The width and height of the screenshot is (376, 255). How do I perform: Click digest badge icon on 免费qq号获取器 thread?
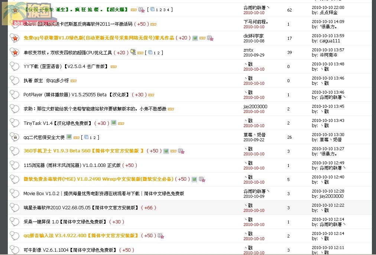(x=210, y=38)
